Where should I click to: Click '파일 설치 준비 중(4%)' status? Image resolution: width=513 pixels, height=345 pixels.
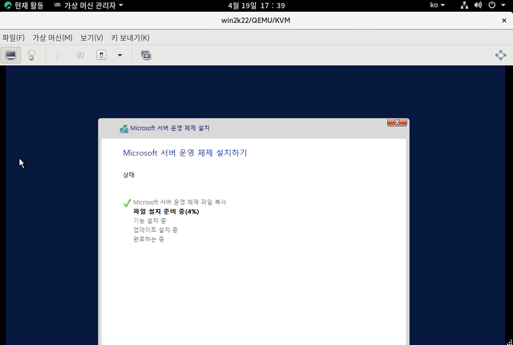[166, 212]
